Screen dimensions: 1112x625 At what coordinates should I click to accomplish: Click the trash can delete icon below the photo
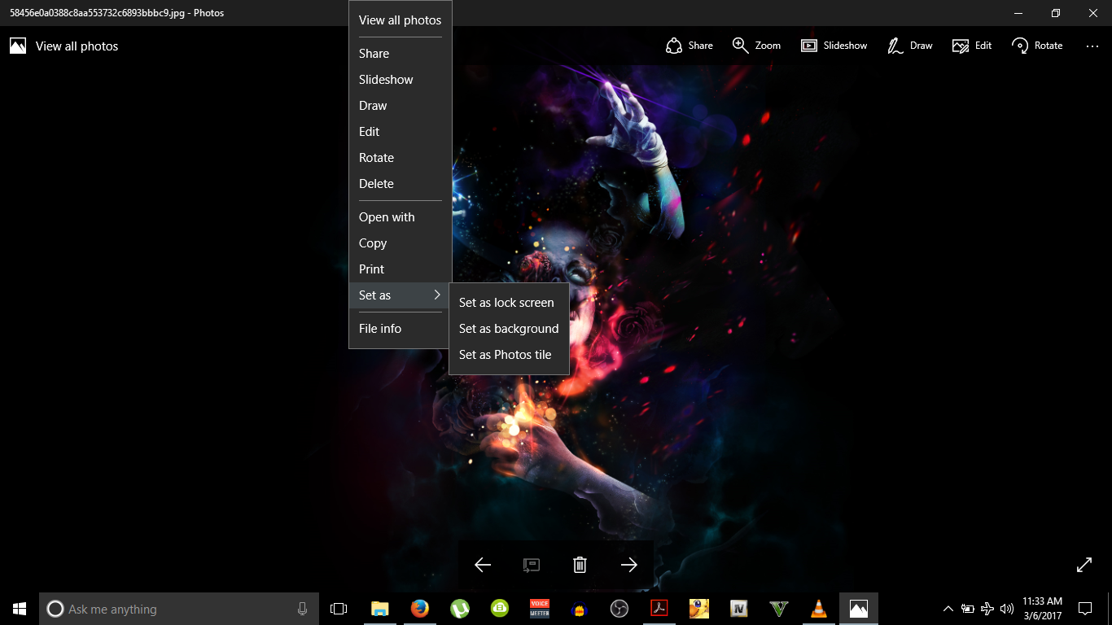580,565
